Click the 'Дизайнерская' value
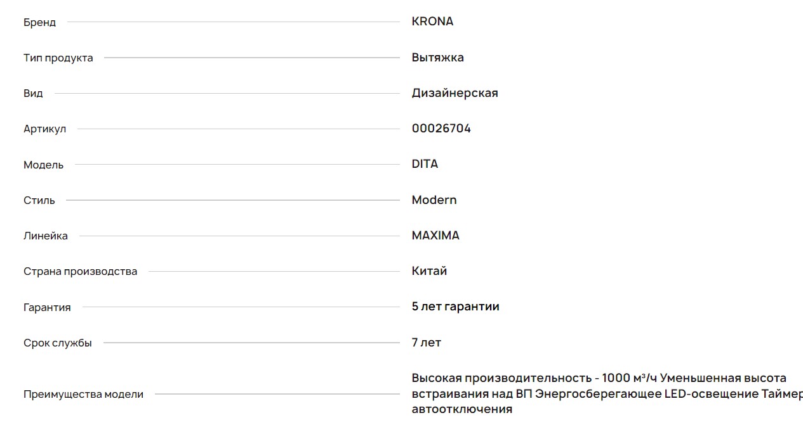 455,93
